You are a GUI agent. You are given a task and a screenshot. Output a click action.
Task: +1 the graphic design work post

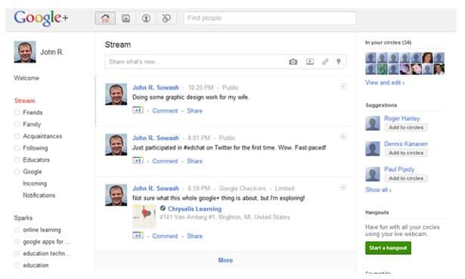click(138, 110)
